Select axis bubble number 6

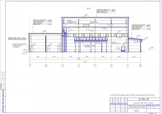(x=111, y=66)
